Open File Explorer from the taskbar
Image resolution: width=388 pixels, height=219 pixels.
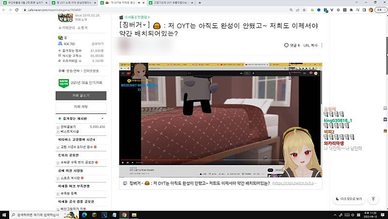point(134,215)
